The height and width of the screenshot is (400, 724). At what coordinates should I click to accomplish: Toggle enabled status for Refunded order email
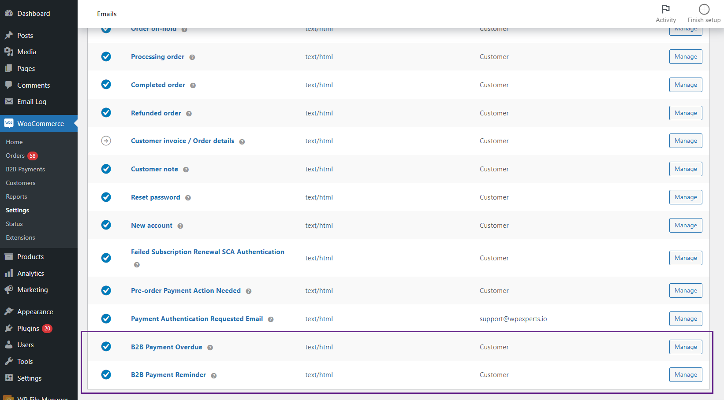[106, 112]
